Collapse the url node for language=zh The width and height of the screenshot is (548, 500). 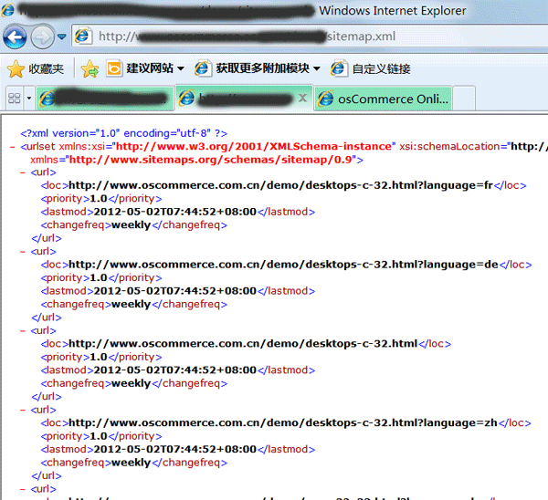pyautogui.click(x=22, y=410)
